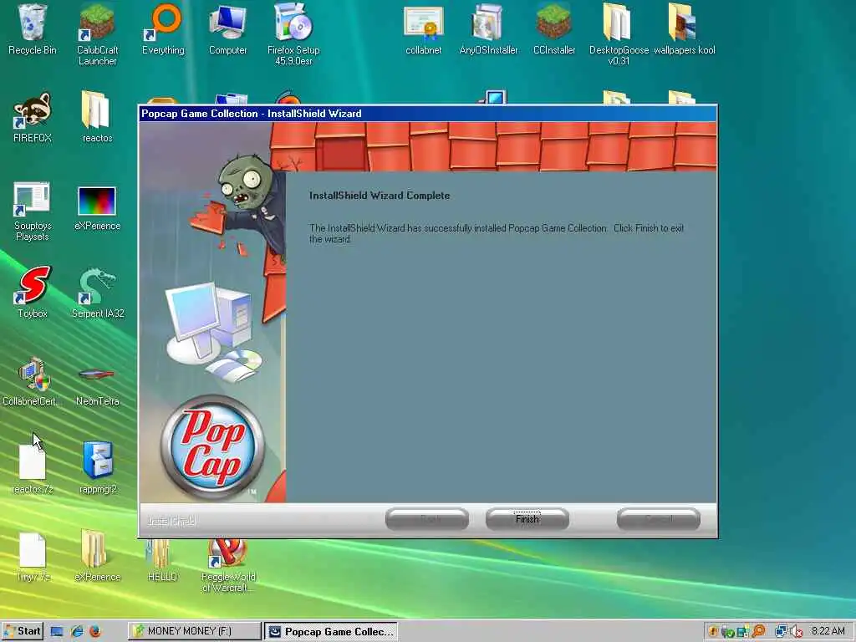Switch to the MONEY MONEY (F:) taskbar window
The height and width of the screenshot is (642, 856).
[194, 631]
